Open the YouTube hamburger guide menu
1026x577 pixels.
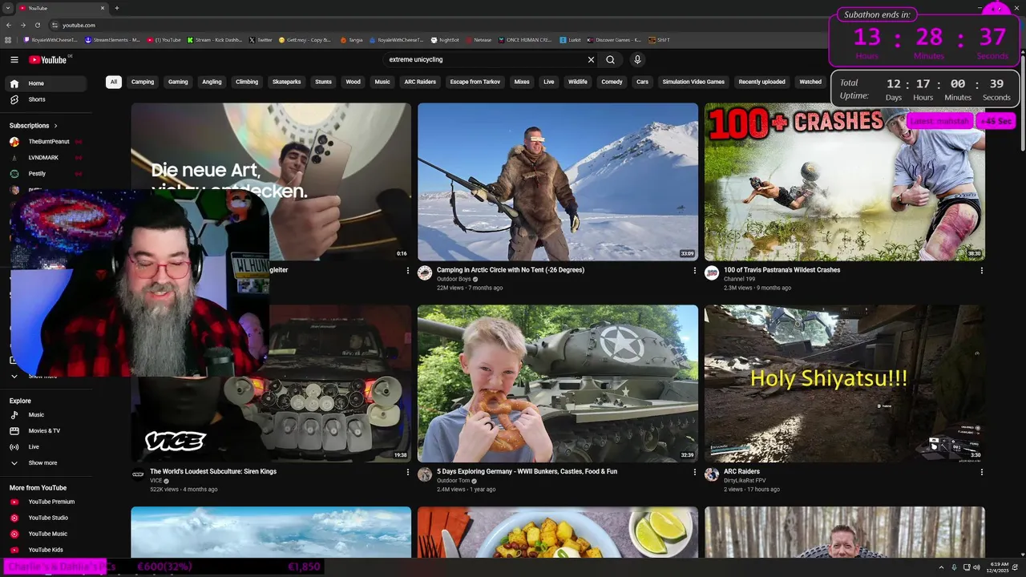click(x=14, y=59)
